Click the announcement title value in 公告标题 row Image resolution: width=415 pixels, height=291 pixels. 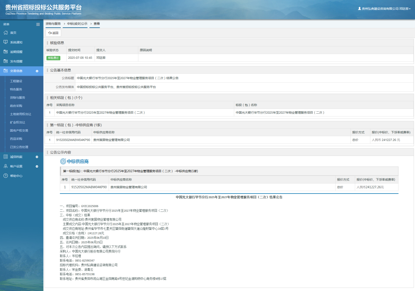128,78
